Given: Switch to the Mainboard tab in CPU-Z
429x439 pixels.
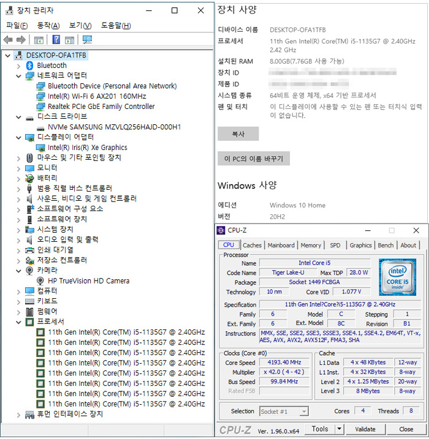Looking at the screenshot, I should click(x=281, y=246).
